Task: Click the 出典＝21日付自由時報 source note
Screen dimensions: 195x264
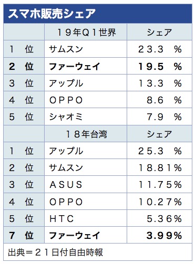Action: coord(56,252)
